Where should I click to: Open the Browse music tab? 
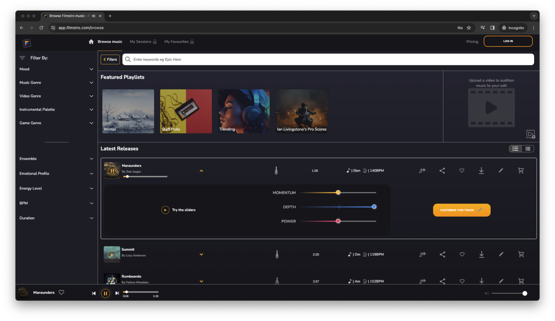109,42
